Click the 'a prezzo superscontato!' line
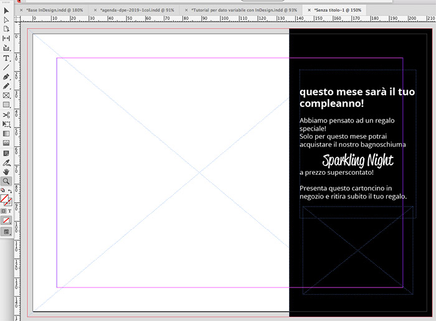 coord(336,172)
